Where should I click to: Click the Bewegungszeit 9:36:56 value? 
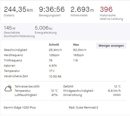tap(52, 9)
